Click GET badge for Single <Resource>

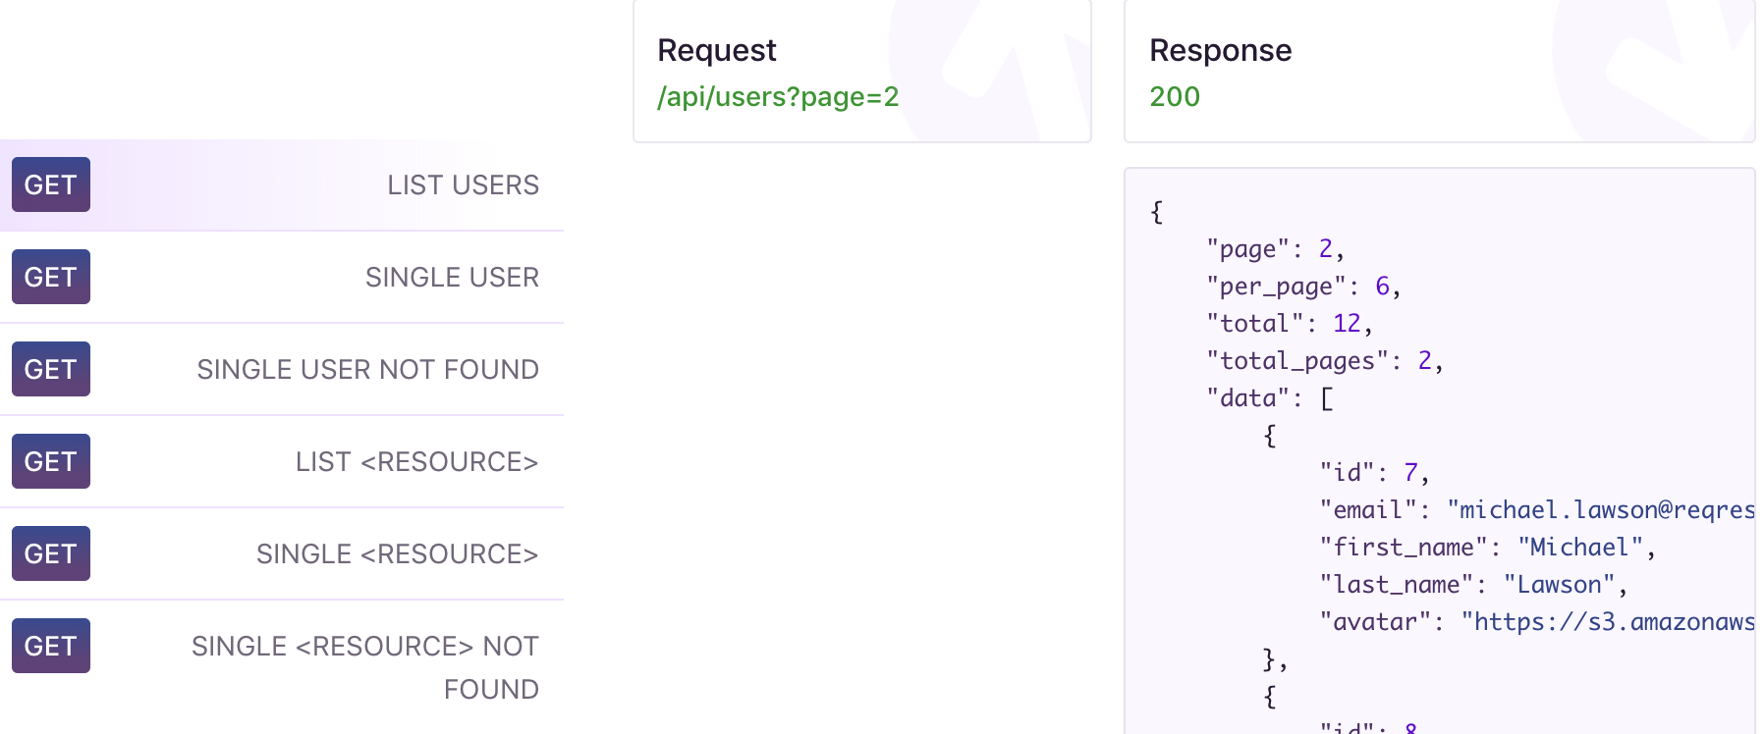tap(51, 553)
